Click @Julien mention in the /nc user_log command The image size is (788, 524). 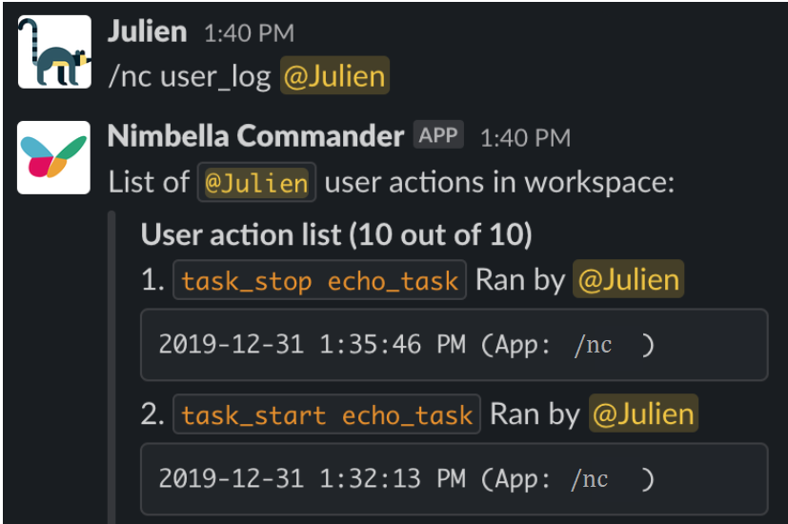tap(333, 76)
